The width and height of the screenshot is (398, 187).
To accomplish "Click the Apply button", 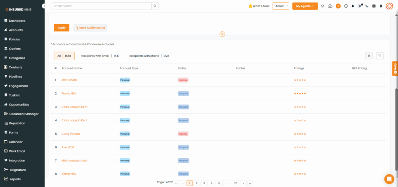I will click(x=61, y=28).
